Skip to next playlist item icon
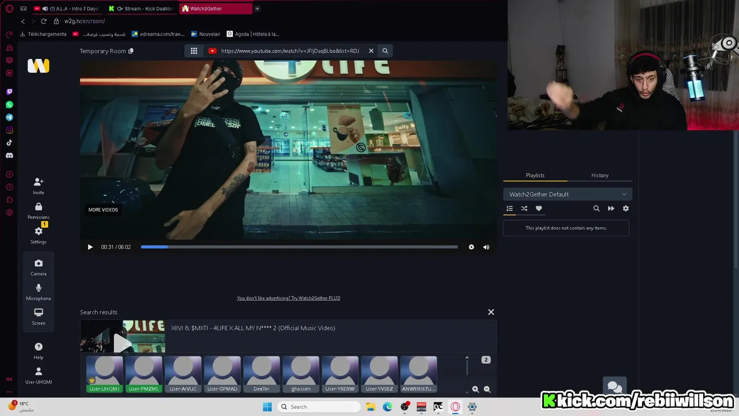Image resolution: width=739 pixels, height=416 pixels. point(611,209)
